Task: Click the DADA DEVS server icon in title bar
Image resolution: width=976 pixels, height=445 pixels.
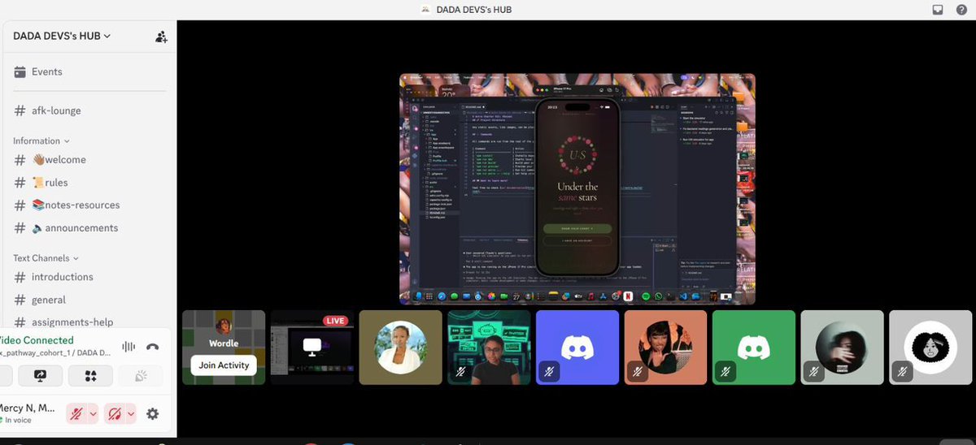Action: click(425, 10)
